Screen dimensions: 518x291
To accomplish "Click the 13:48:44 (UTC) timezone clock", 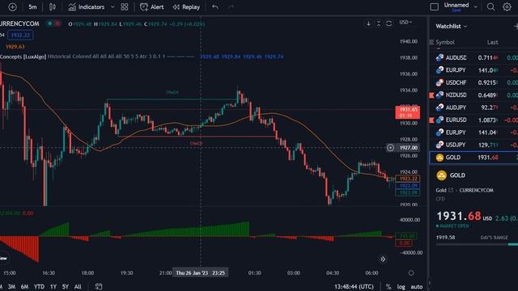I will pyautogui.click(x=354, y=287).
